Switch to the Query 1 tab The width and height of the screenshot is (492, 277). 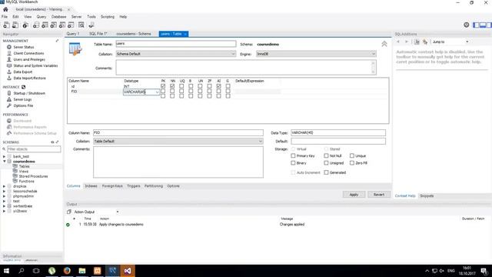click(x=73, y=34)
